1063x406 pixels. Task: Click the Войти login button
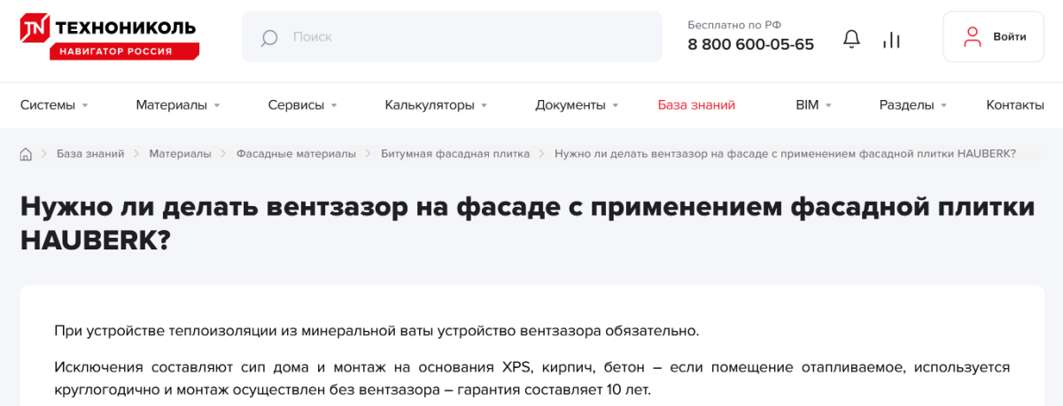(994, 36)
